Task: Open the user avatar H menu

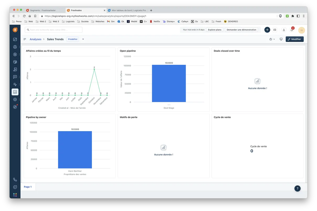Action: [x=301, y=30]
